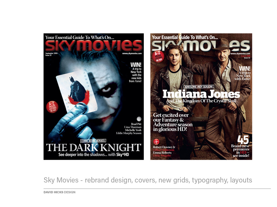The image size is (277, 207).
Task: Open the Dark Knight Sky Movies cover thumbnail
Action: [94, 97]
